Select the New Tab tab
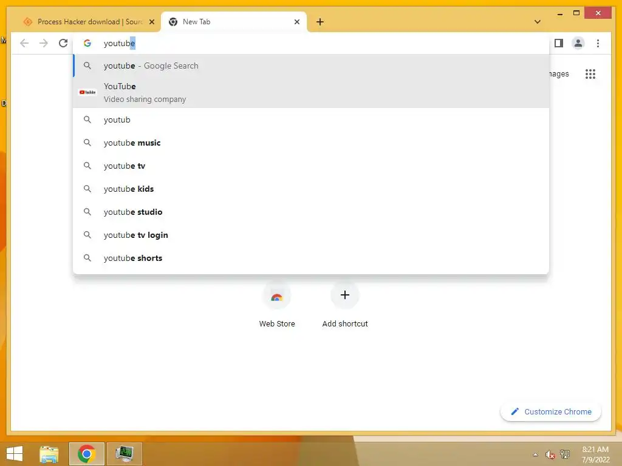The height and width of the screenshot is (466, 622). tap(234, 22)
